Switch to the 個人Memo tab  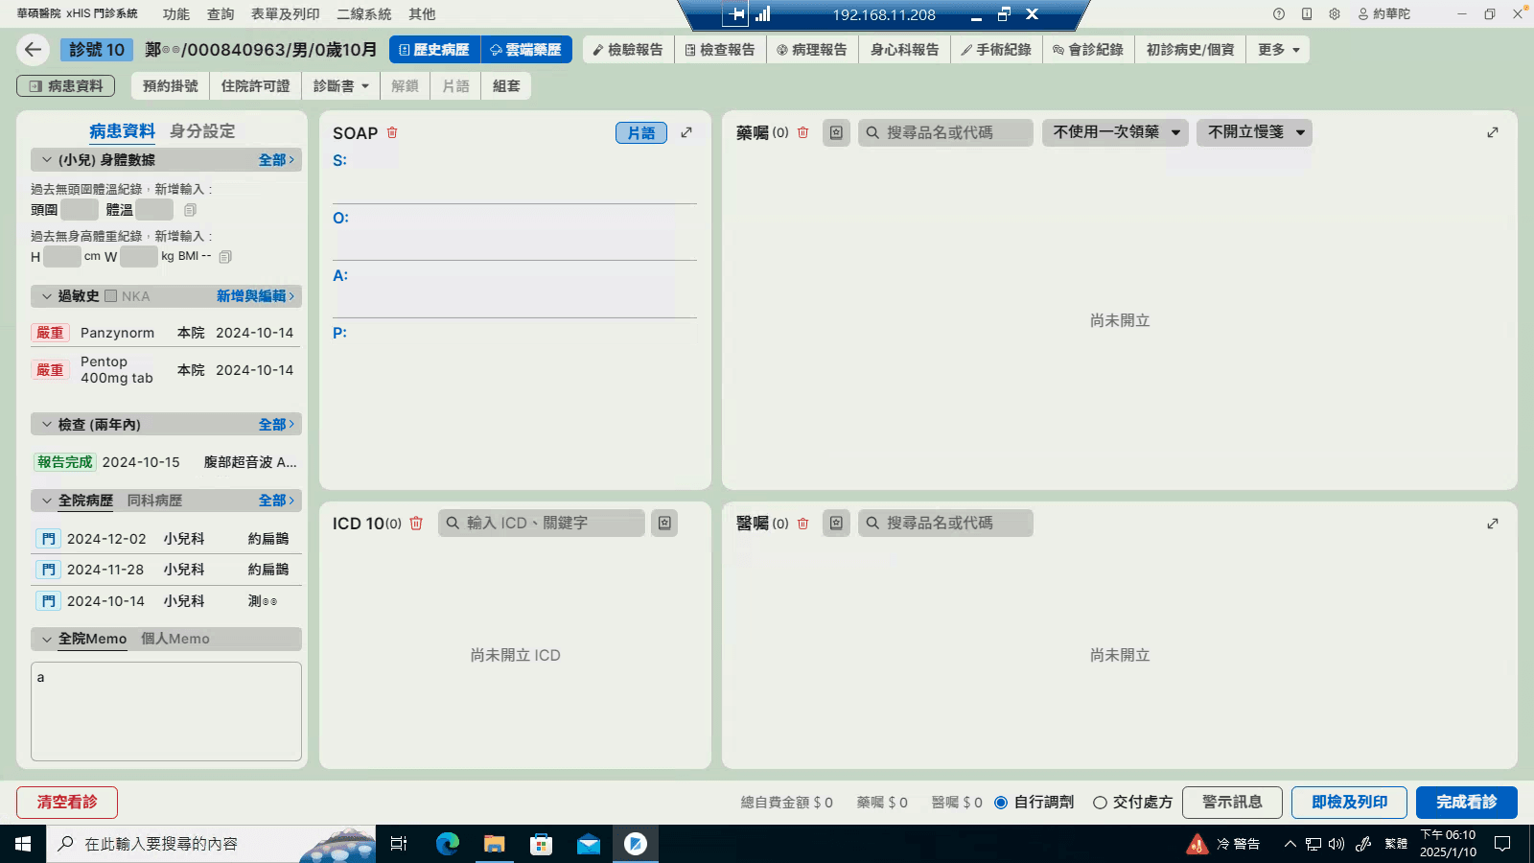(x=175, y=639)
